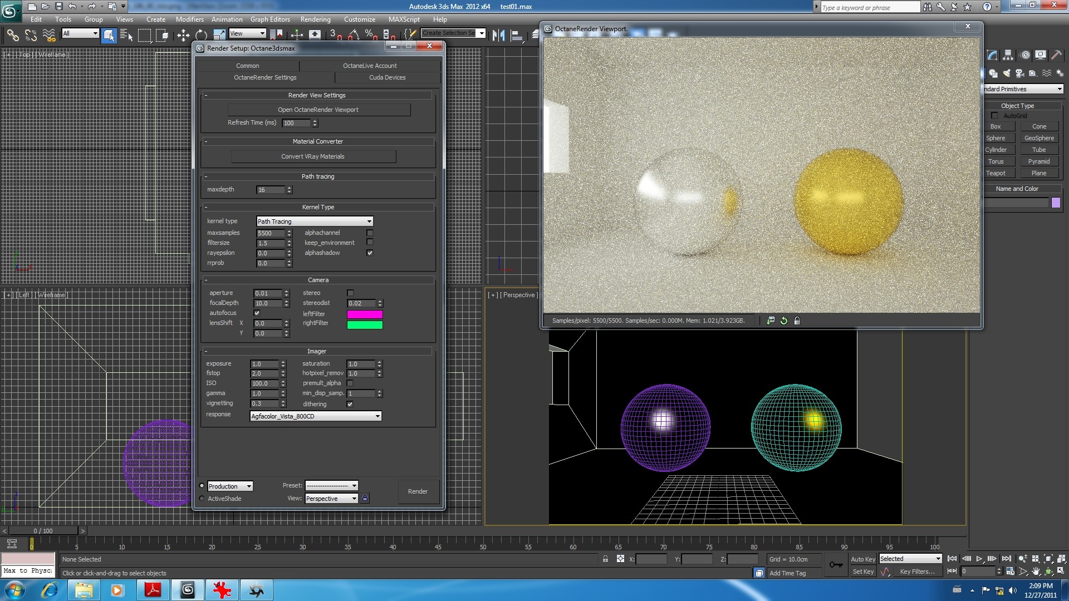Open the Graph Editors menu

click(270, 19)
